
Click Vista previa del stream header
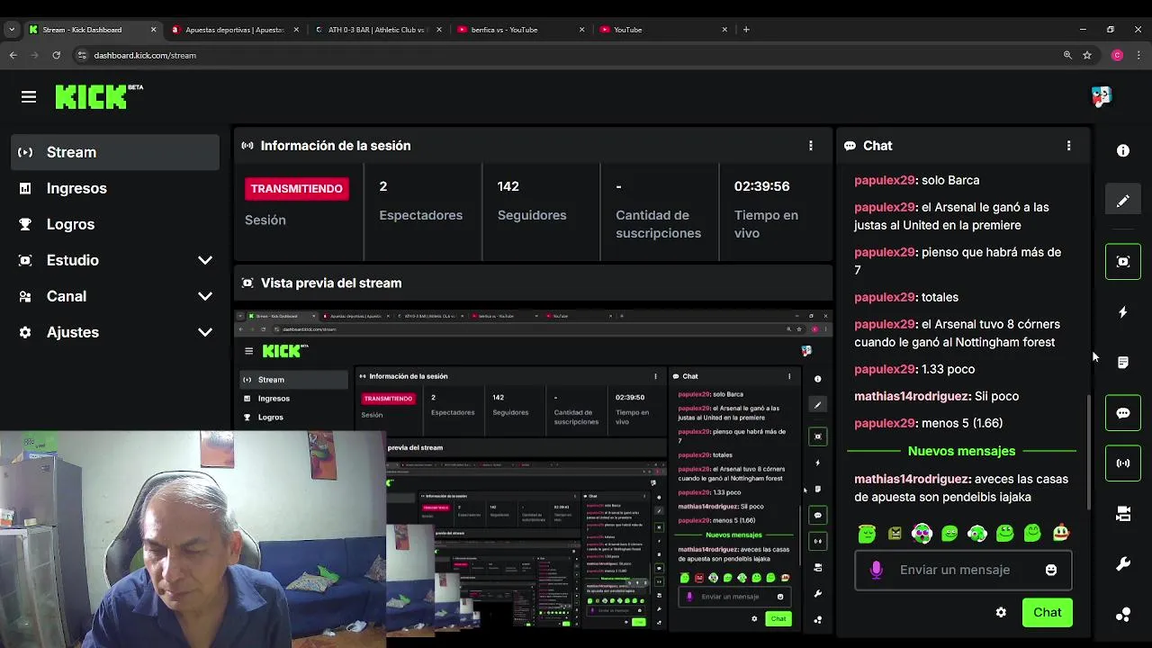click(x=331, y=283)
